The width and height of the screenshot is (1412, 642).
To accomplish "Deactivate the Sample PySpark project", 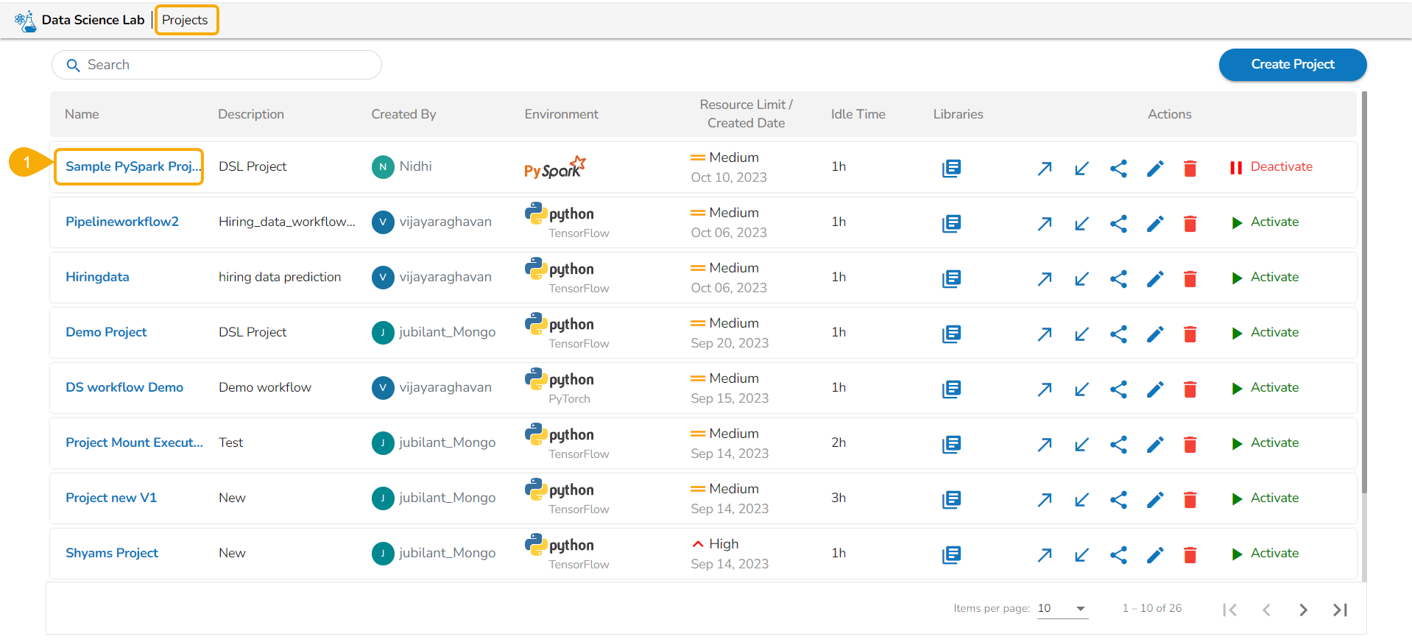I will pos(1271,167).
